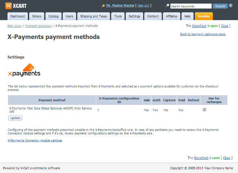Go back to payment gateways page
Viewport: 238px width, 173px height.
(x=203, y=34)
